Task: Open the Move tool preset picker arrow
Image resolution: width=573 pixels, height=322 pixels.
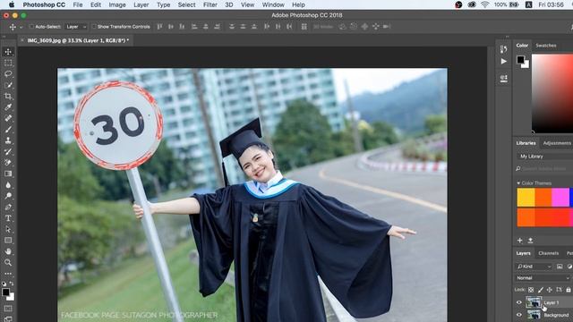Action: coord(21,27)
